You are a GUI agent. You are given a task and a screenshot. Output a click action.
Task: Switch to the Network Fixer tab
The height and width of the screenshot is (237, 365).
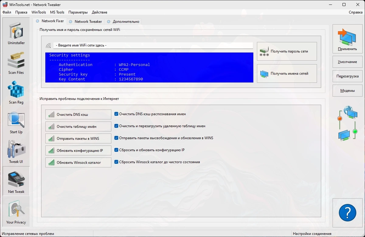pyautogui.click(x=50, y=21)
